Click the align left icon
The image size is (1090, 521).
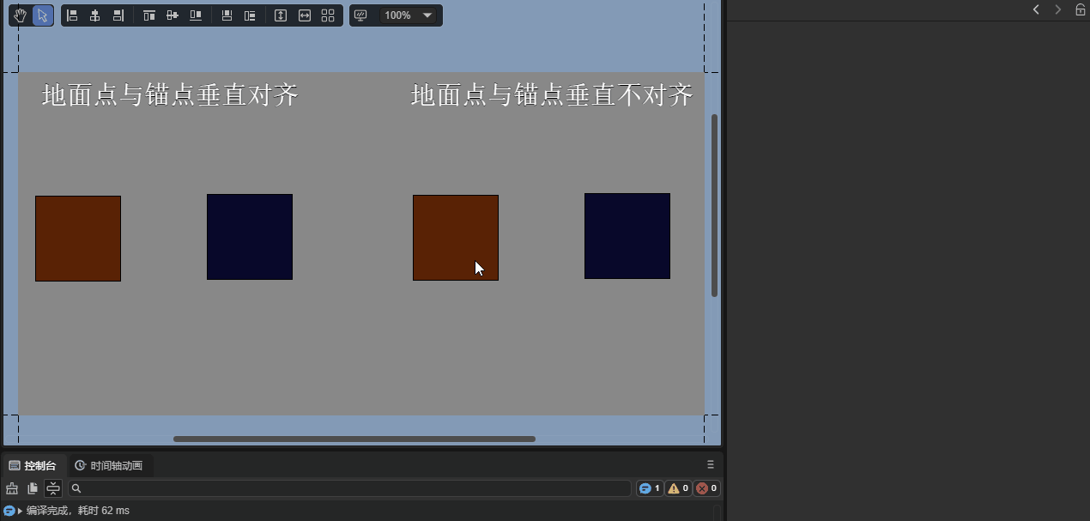point(73,15)
